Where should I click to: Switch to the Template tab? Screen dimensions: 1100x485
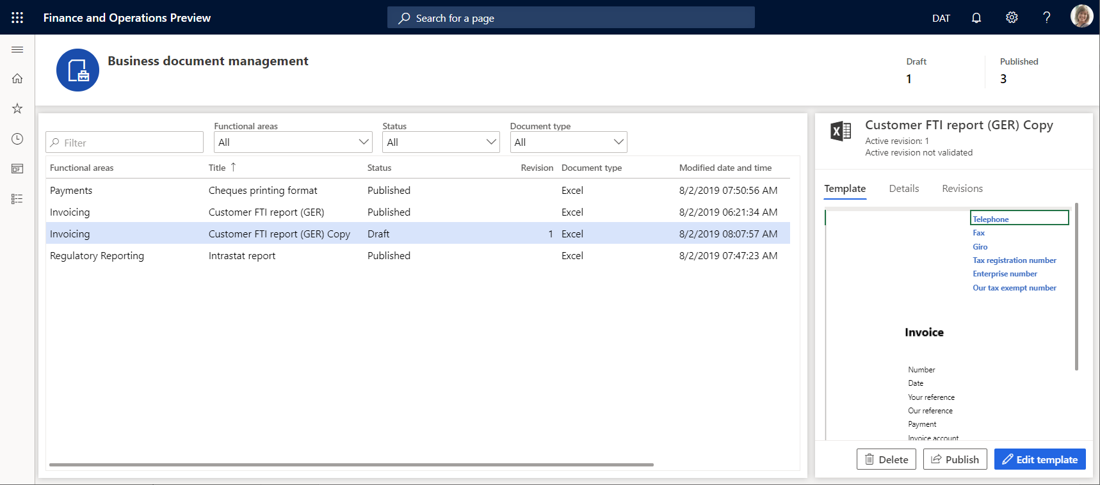tap(845, 189)
